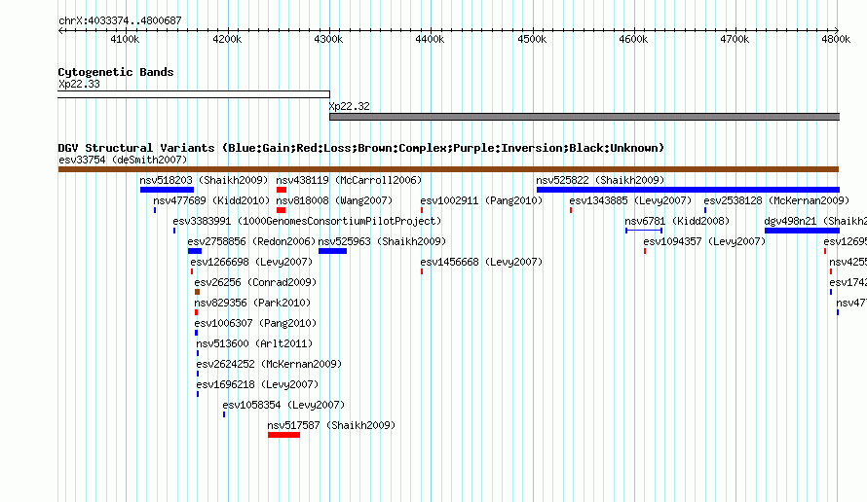Viewport: 867px width, 502px height.
Task: Click the brown esv26256 complex marker
Action: [x=197, y=292]
